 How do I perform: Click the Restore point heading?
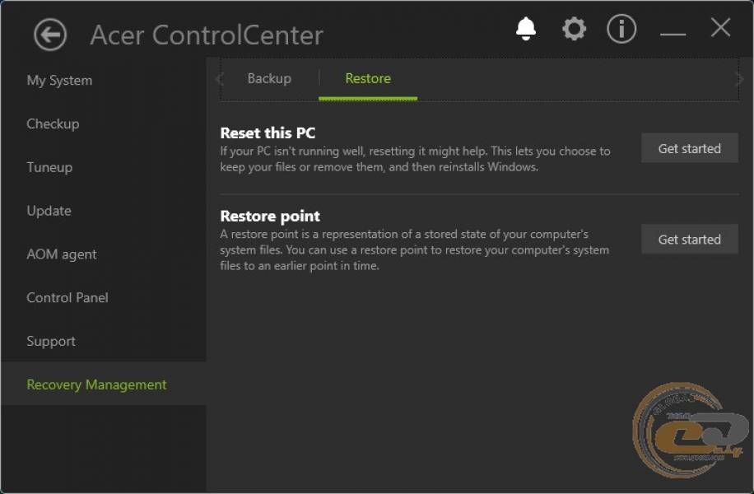tap(270, 216)
